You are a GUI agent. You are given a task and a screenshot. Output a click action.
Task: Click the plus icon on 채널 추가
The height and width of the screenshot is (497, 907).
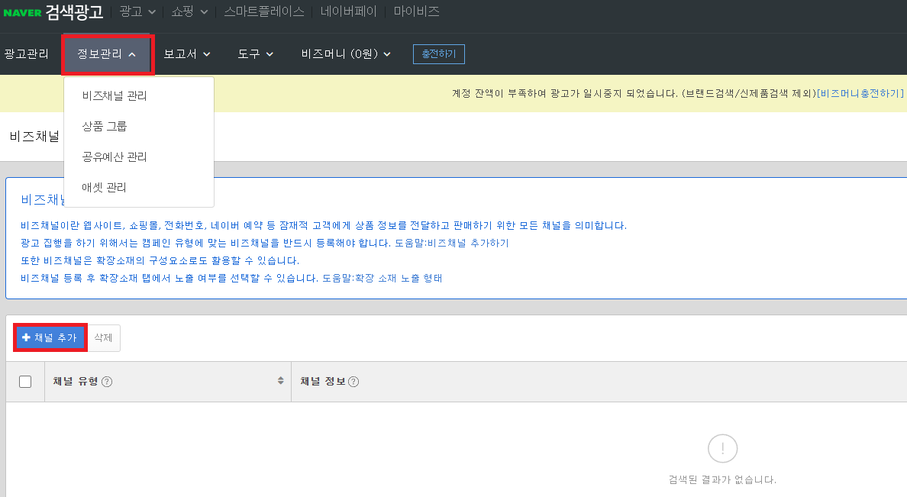coord(26,337)
